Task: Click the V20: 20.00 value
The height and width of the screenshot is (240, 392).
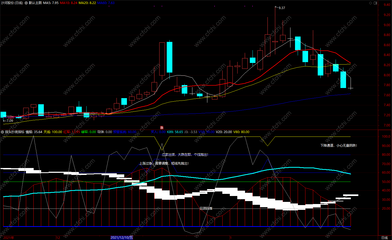Action: pos(224,132)
